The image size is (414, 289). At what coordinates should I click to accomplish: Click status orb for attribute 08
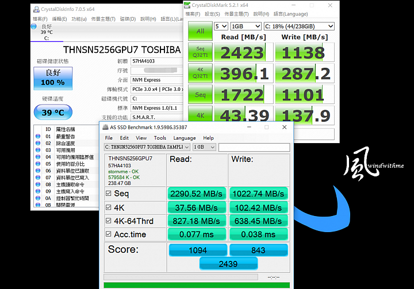point(38,184)
